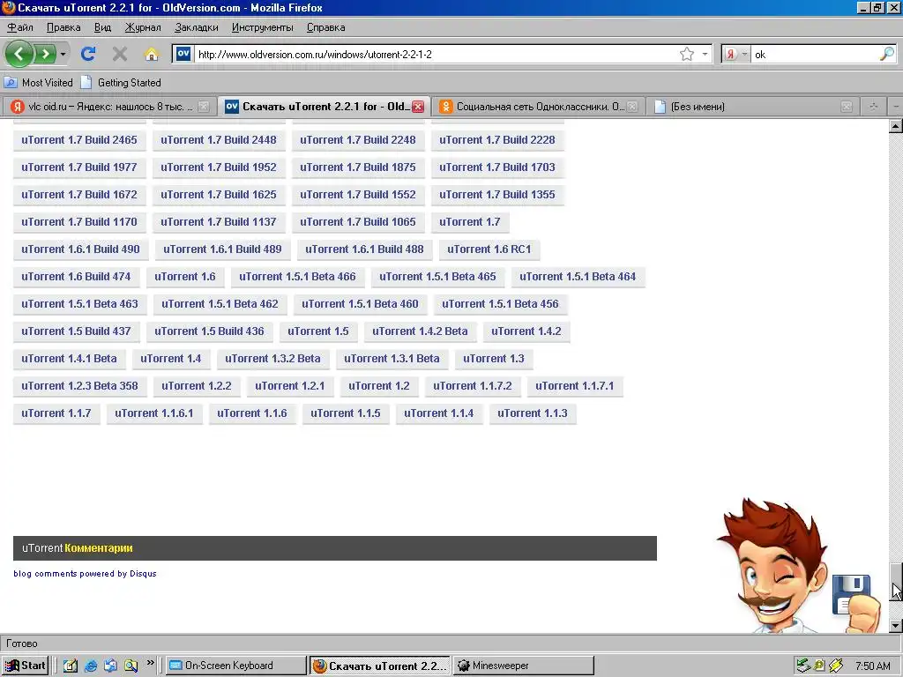Open the uTorrent 1.4.2 Beta link
Image resolution: width=903 pixels, height=677 pixels.
[x=420, y=331]
